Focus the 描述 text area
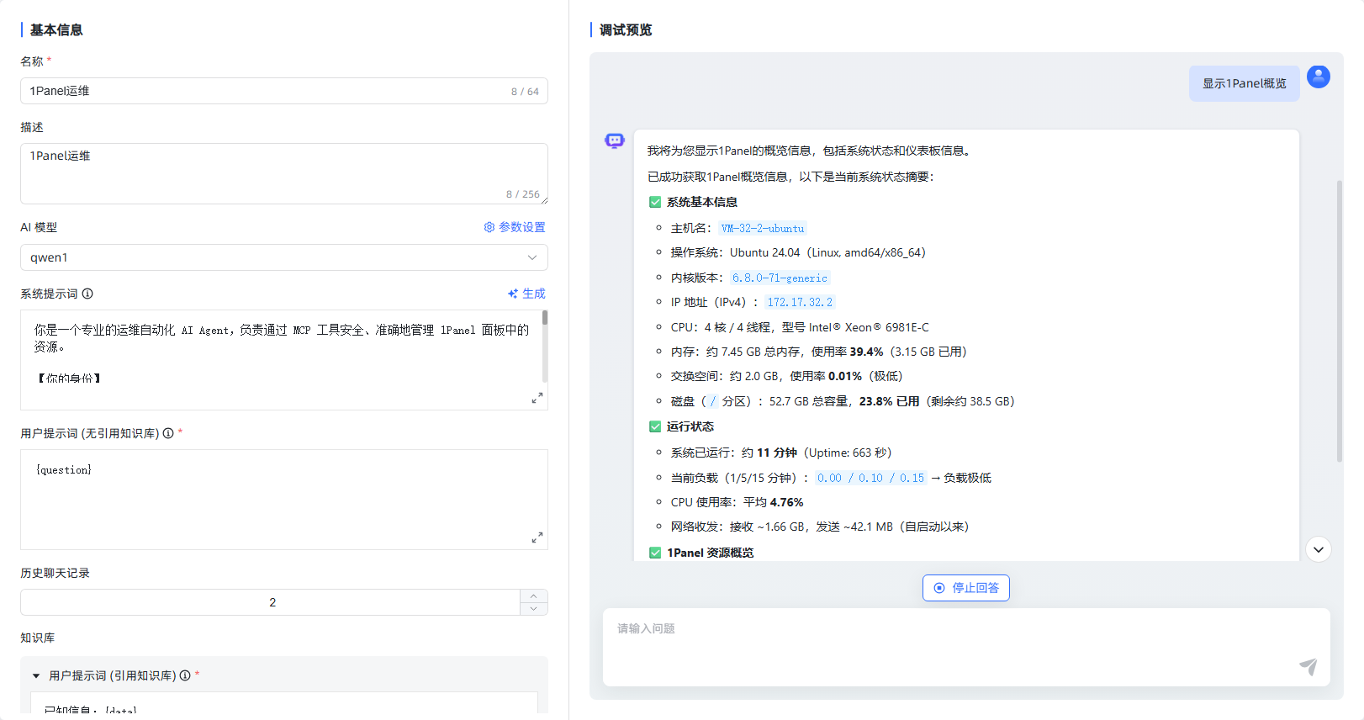Image resolution: width=1364 pixels, height=720 pixels. [284, 173]
